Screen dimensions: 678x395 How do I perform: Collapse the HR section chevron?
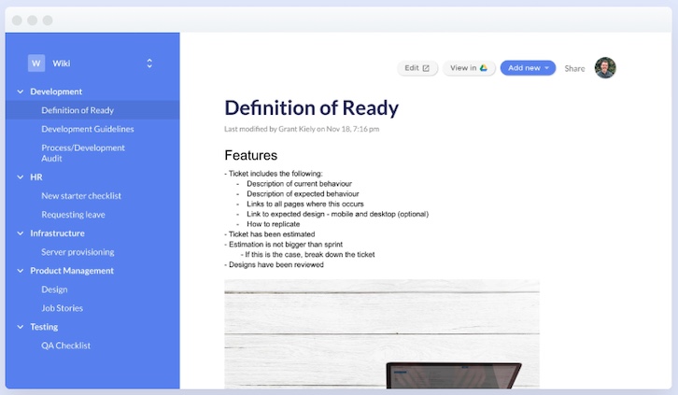coord(20,177)
